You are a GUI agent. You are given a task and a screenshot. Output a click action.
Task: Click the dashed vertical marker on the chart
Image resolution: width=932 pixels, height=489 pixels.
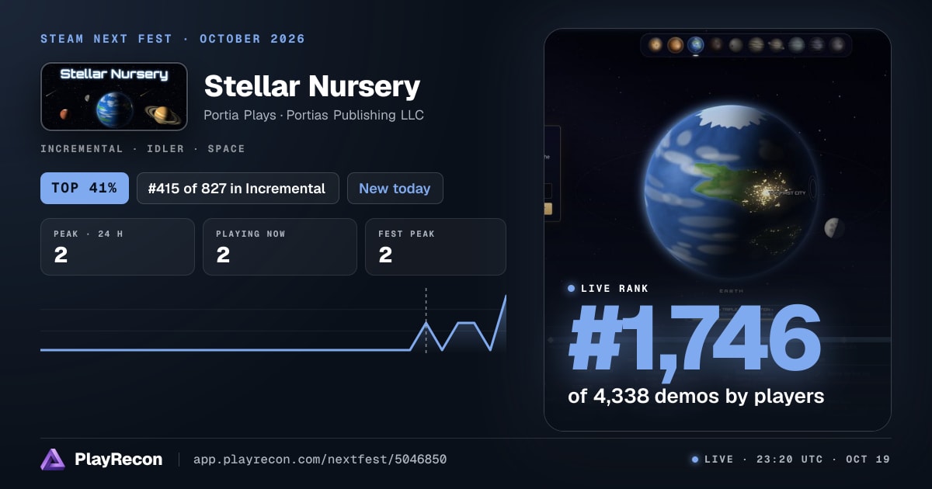[x=426, y=320]
